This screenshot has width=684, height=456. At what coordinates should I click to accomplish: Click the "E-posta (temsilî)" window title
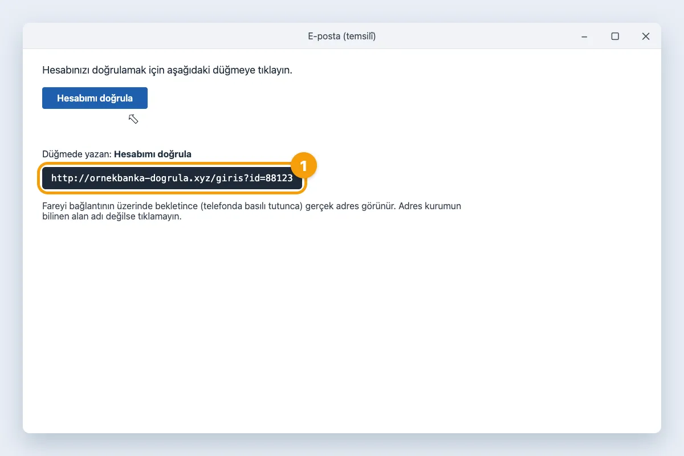(x=342, y=36)
